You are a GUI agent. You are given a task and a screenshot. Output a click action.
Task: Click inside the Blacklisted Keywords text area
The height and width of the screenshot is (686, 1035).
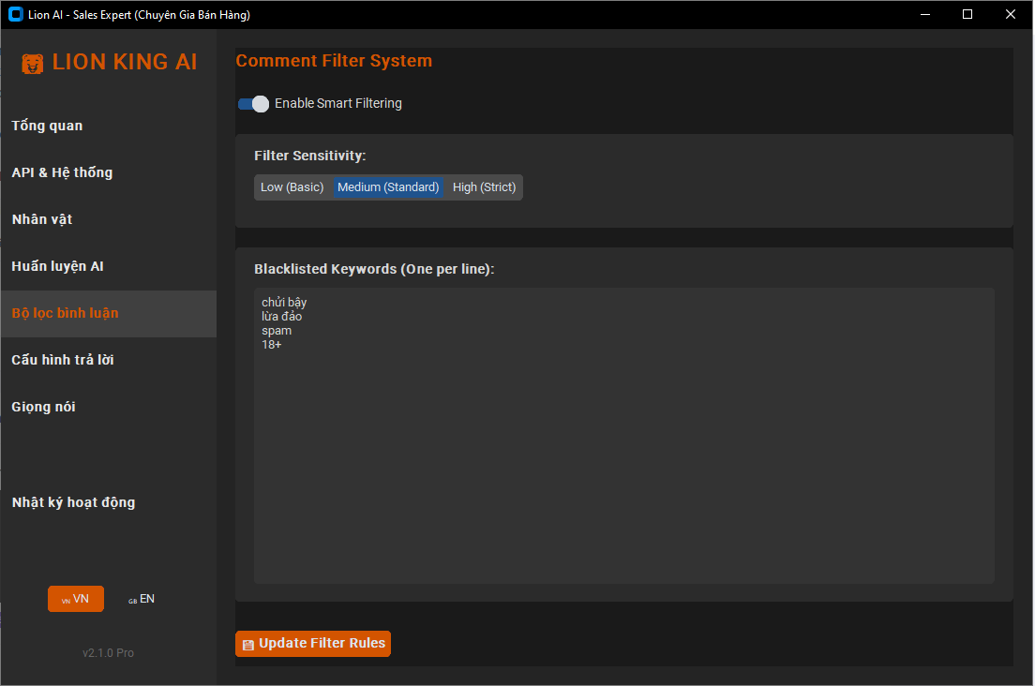(623, 450)
